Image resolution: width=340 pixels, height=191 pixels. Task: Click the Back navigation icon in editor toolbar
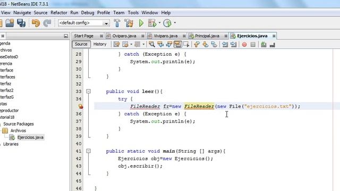125,45
